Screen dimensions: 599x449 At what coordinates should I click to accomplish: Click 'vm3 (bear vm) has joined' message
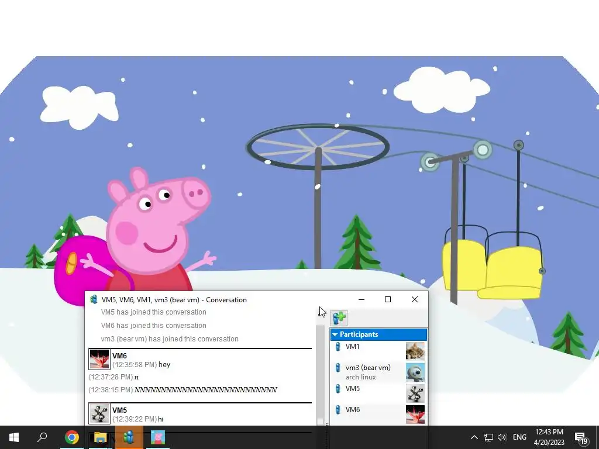coord(170,339)
